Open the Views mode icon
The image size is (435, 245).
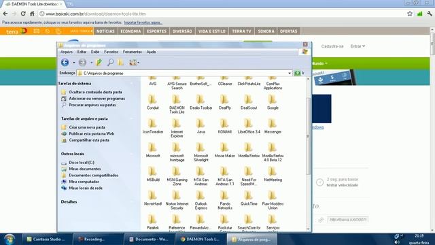[x=133, y=62]
